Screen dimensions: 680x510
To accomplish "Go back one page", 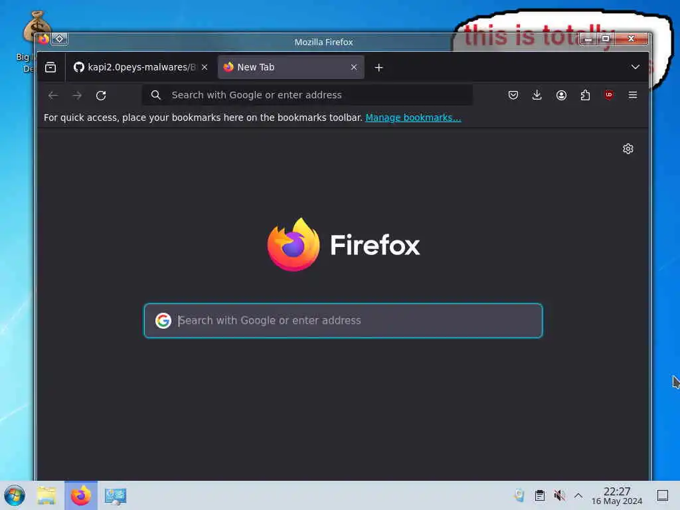I will click(x=53, y=95).
